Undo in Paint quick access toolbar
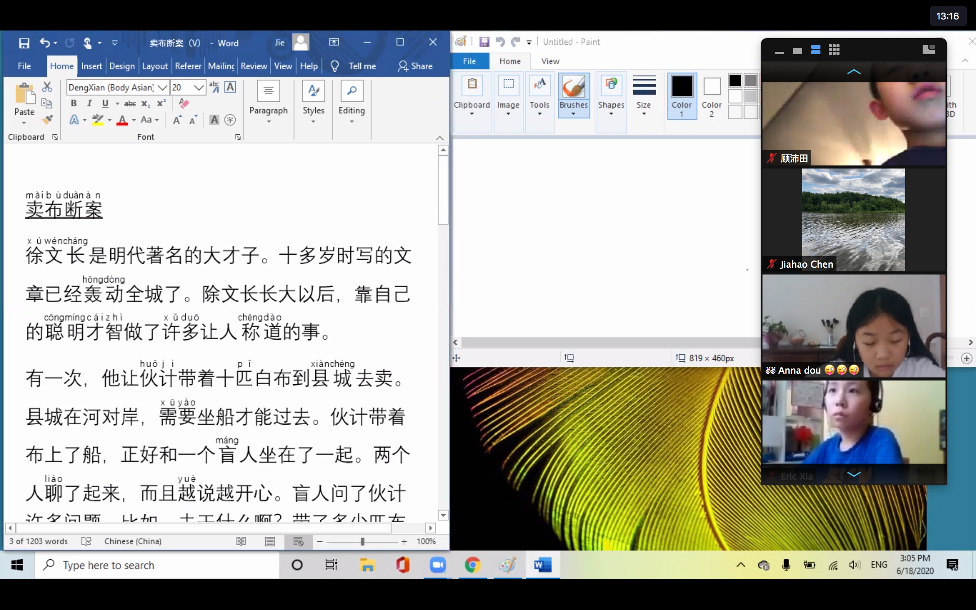Image resolution: width=976 pixels, height=610 pixels. 500,42
